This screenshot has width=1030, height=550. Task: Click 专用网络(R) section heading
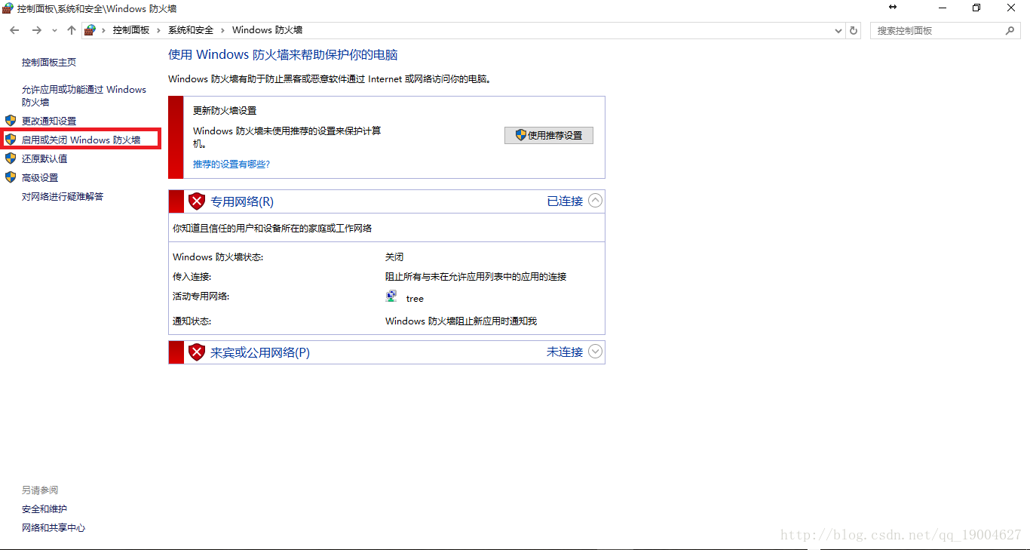(242, 201)
